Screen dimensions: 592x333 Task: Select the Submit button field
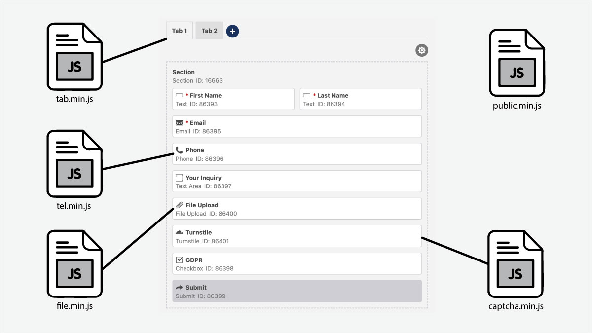pos(297,291)
